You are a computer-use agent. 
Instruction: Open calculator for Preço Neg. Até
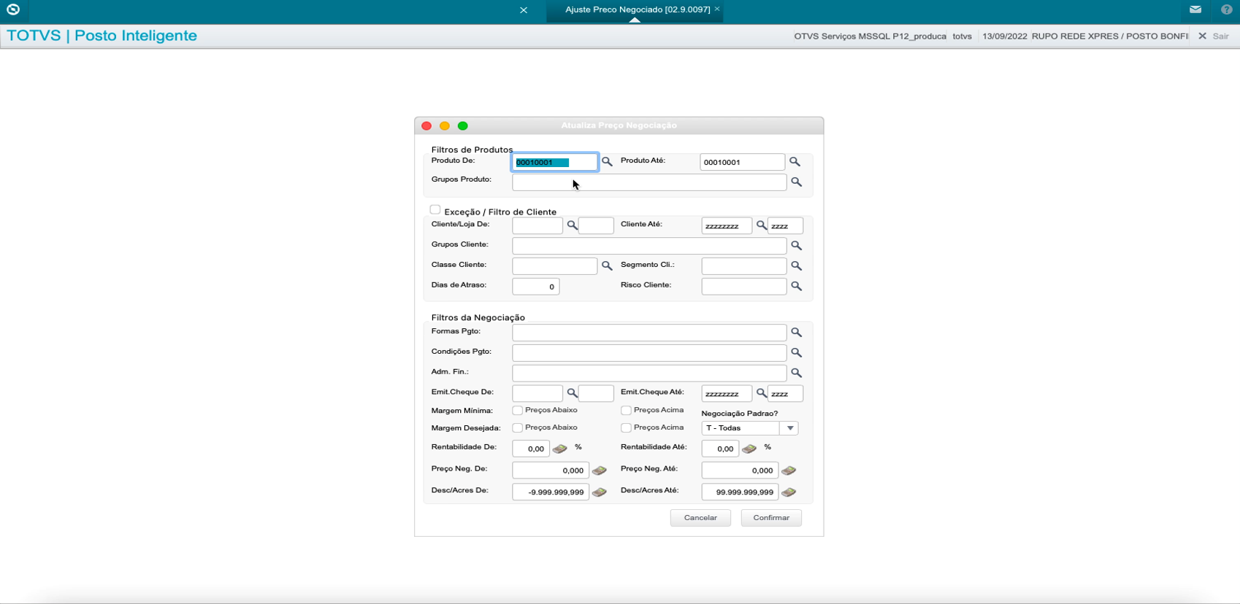point(789,471)
